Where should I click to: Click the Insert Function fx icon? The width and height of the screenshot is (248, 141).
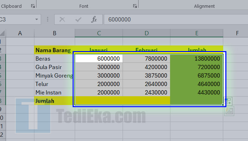tap(94, 19)
